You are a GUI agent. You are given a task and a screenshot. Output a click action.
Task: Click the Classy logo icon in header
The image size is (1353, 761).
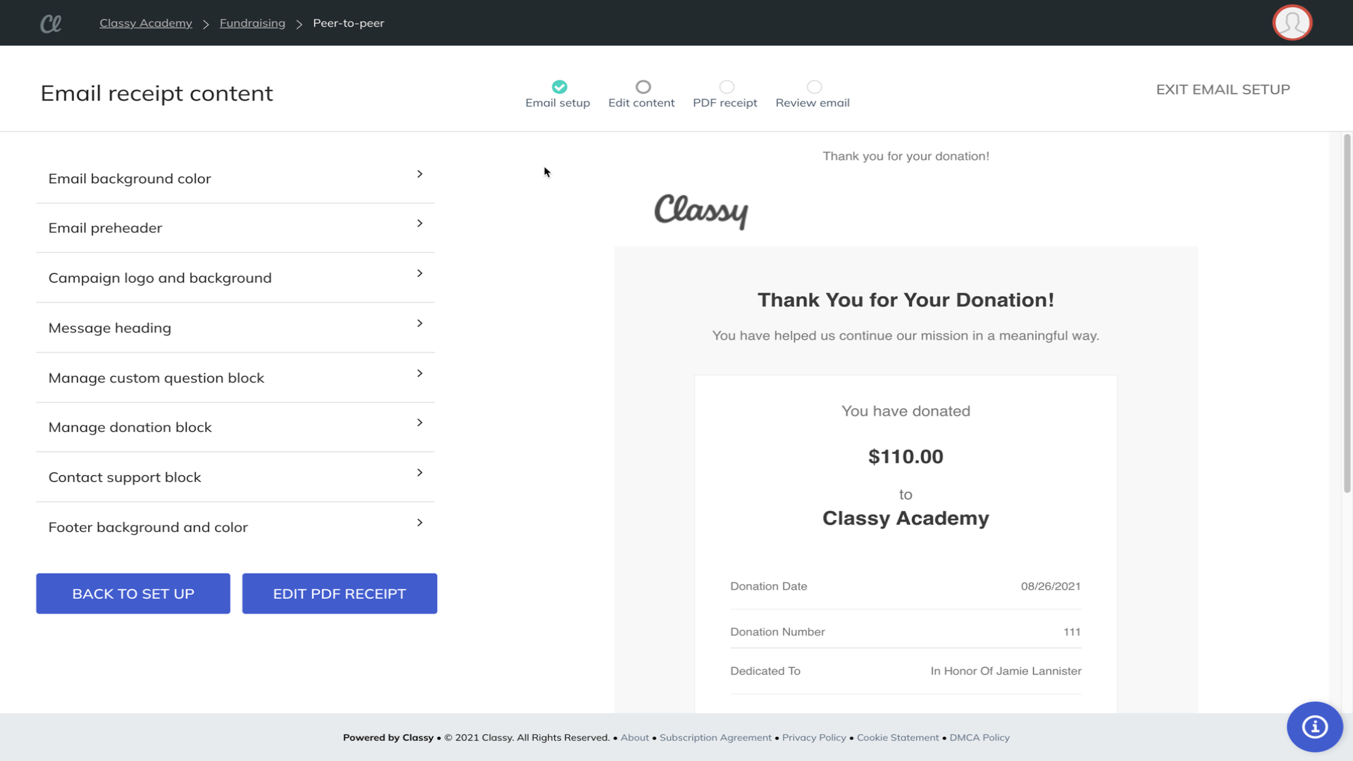point(50,23)
